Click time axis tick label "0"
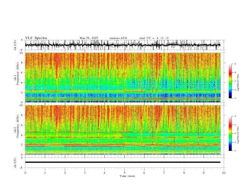The height and width of the screenshot is (194, 252). [x=25, y=173]
